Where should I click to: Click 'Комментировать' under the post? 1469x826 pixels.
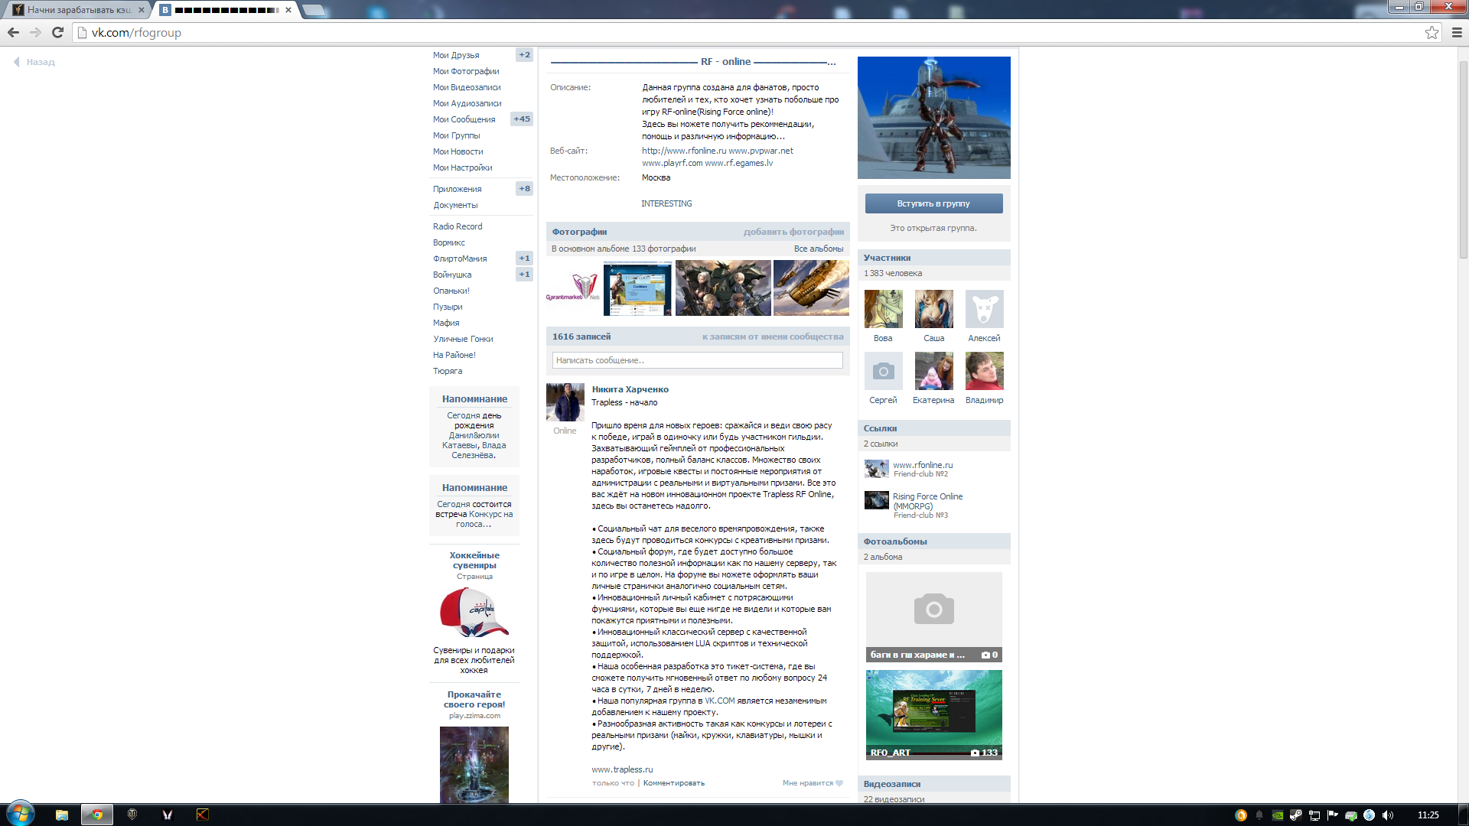[673, 783]
